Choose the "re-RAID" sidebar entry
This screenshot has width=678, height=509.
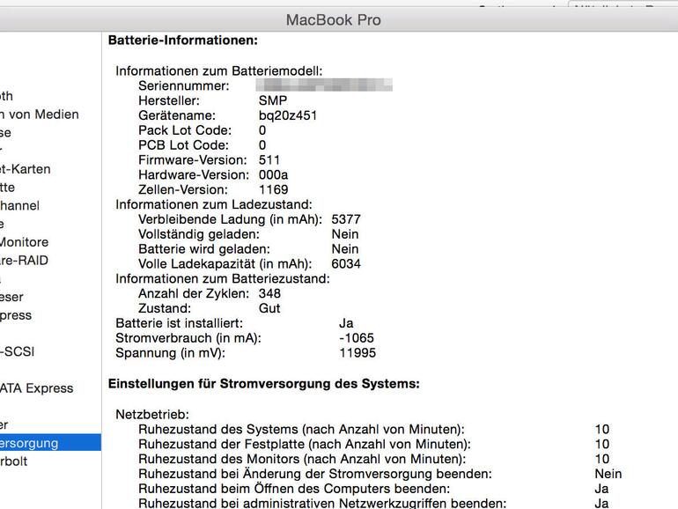(x=25, y=261)
